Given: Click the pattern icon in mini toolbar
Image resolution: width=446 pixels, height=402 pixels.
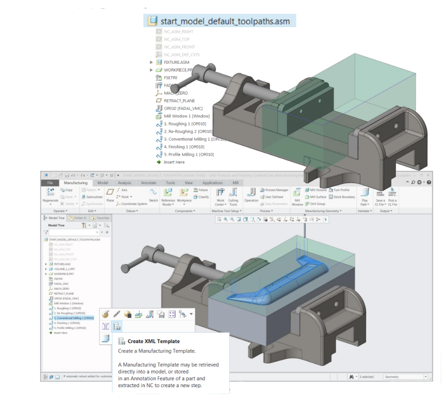Looking at the screenshot, I should click(172, 314).
